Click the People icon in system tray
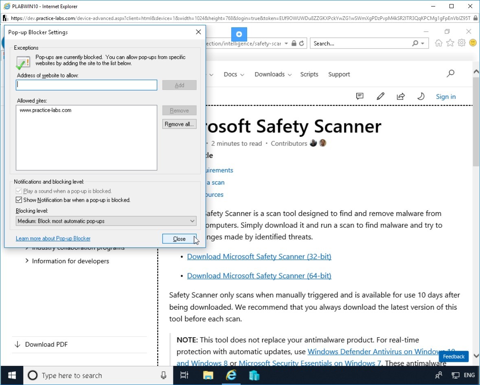Image resolution: width=480 pixels, height=385 pixels. pyautogui.click(x=438, y=375)
